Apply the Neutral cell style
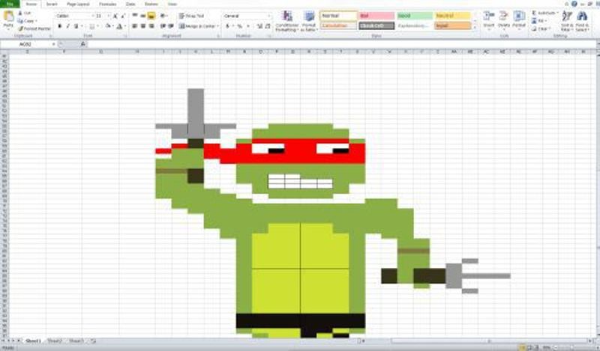The height and width of the screenshot is (351, 600). click(x=452, y=16)
